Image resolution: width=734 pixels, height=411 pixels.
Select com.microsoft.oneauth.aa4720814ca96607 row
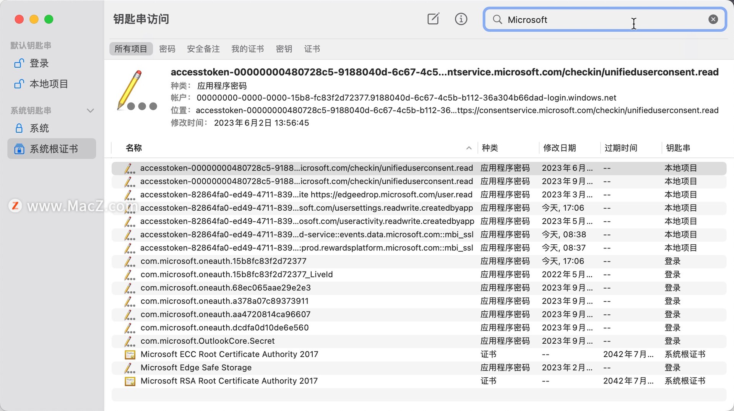[419, 314]
